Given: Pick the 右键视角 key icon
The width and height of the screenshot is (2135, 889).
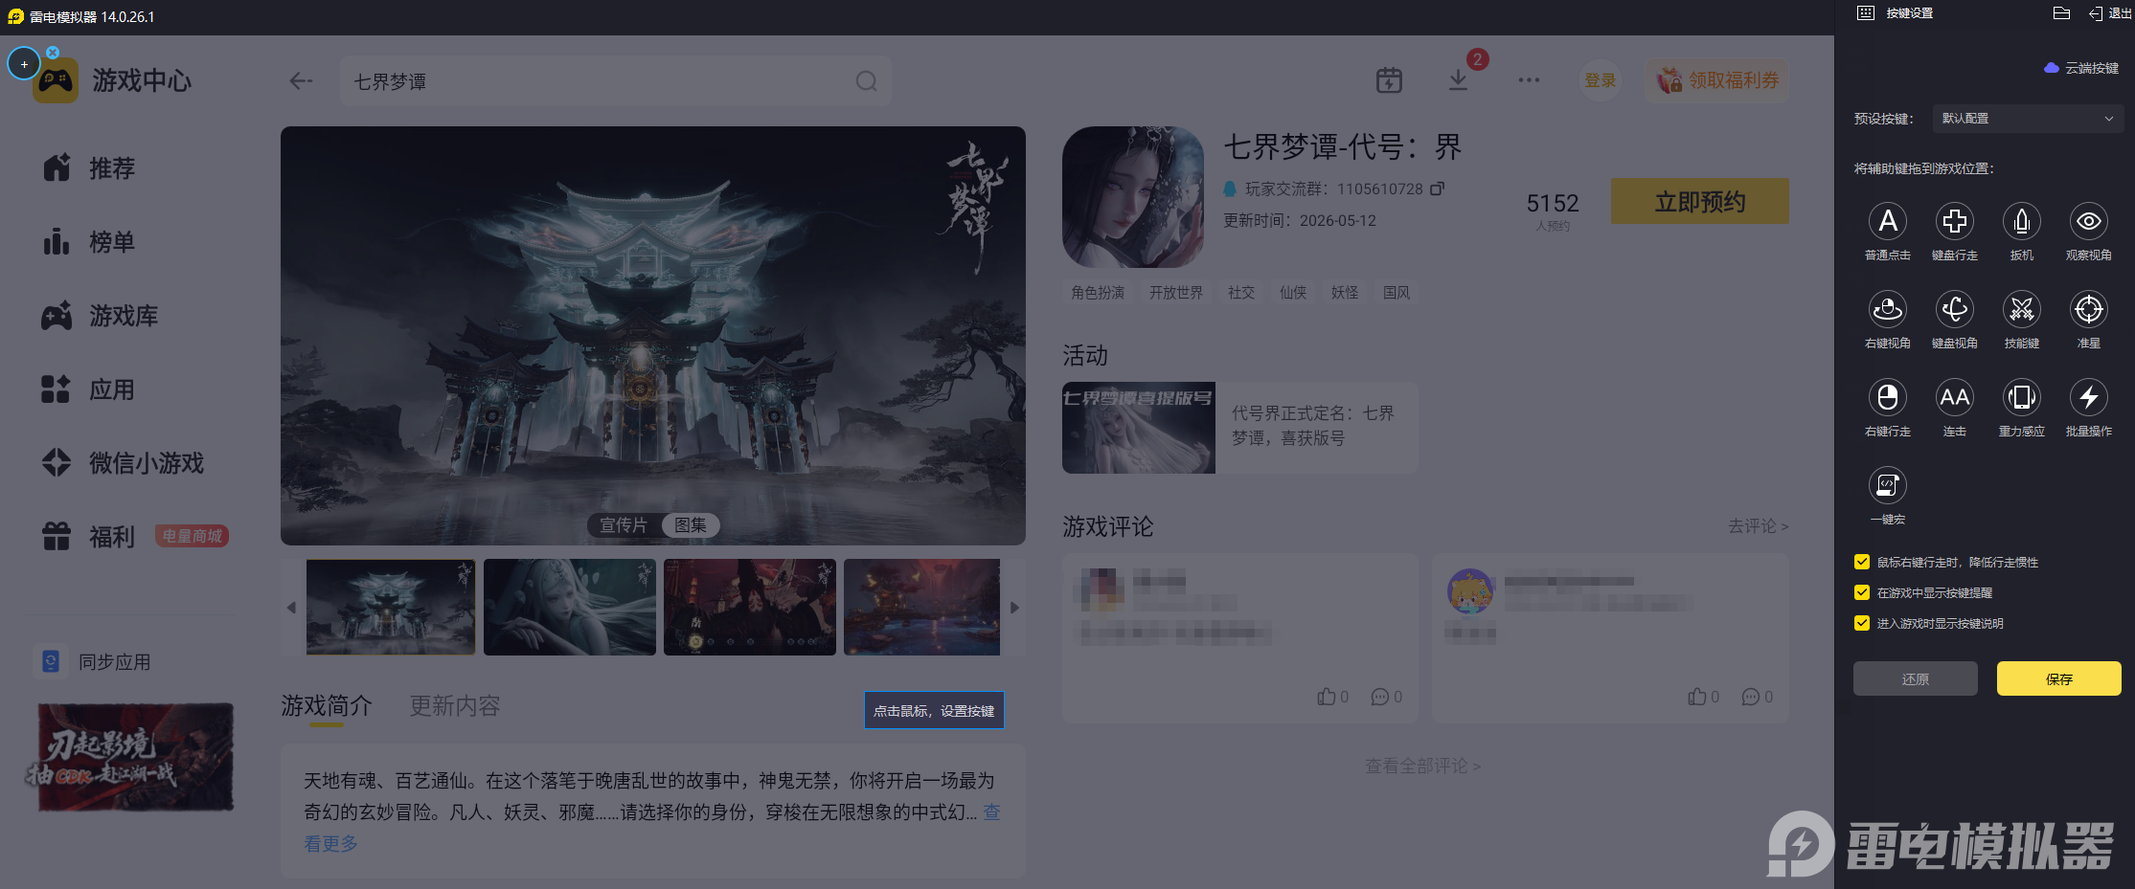Looking at the screenshot, I should (x=1887, y=309).
